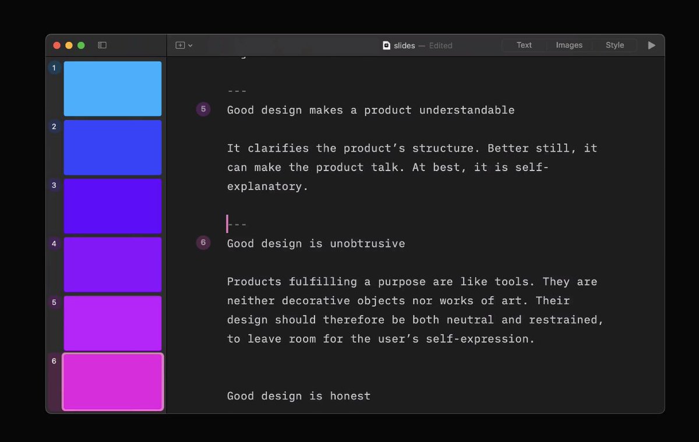Click slide 6 marker in editor gutter
Screen dimensions: 699x442
(203, 242)
